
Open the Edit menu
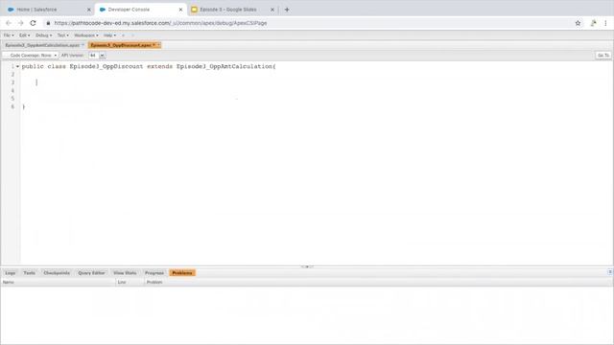coord(24,35)
